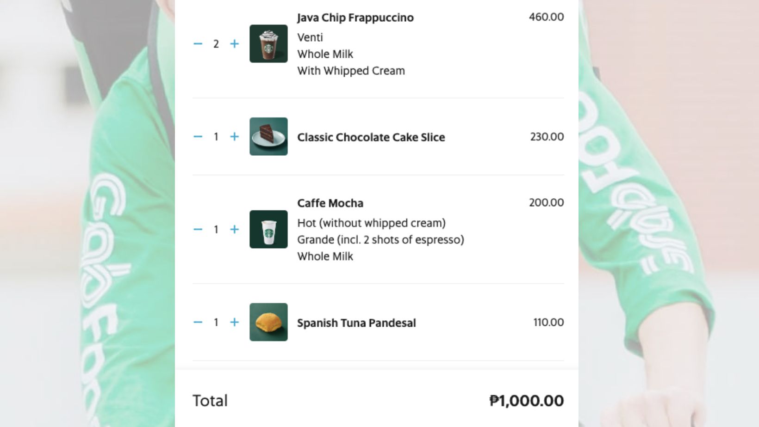
Task: Click the 110.00 price of the Pandesal
Action: pyautogui.click(x=548, y=323)
